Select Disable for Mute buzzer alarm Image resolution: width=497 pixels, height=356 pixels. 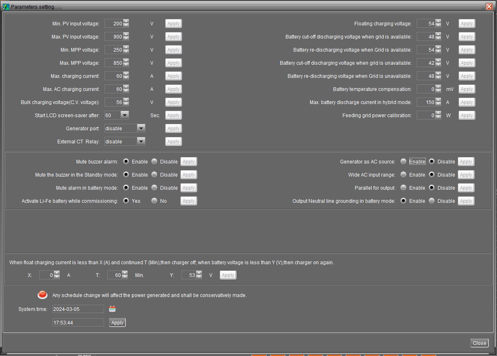point(154,162)
